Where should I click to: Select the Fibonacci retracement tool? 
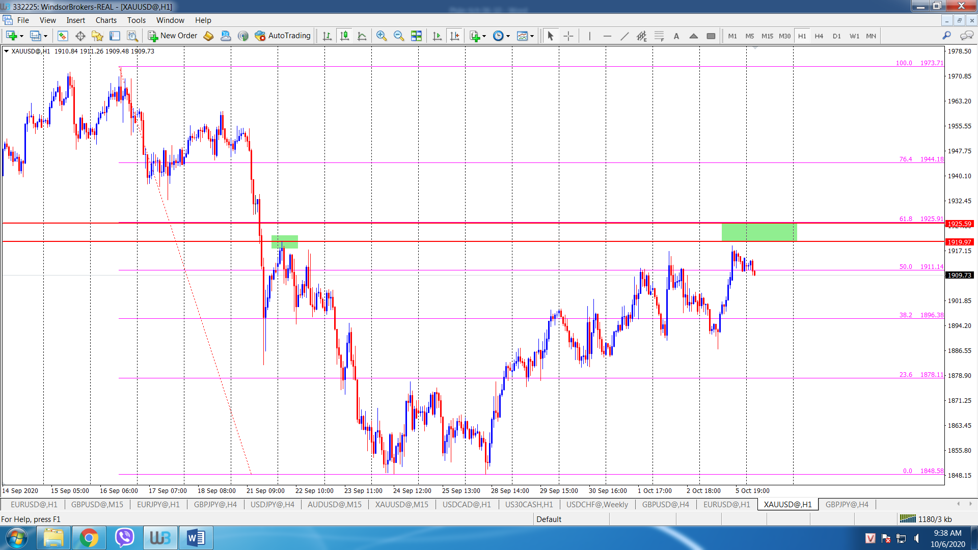659,36
